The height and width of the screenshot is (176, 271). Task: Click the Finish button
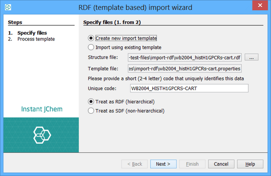click(192, 164)
